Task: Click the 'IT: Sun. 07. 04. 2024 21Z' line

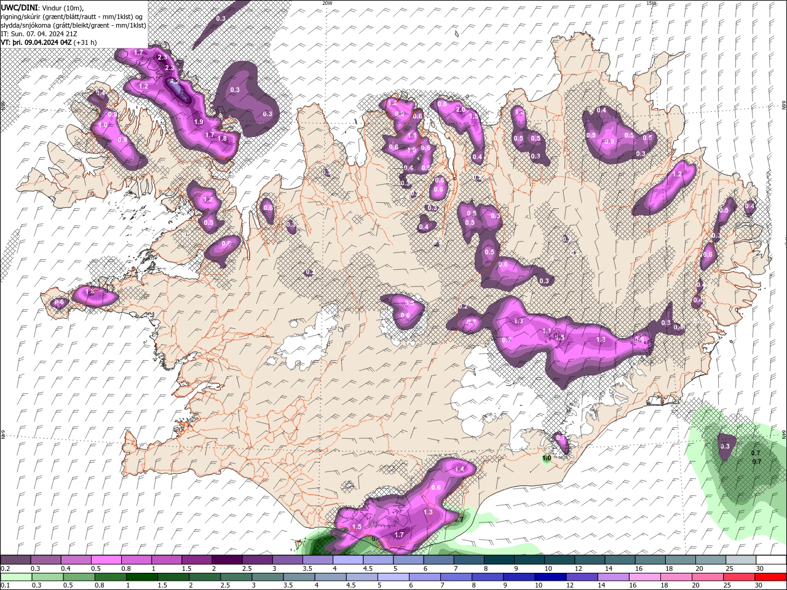Action: [x=39, y=34]
